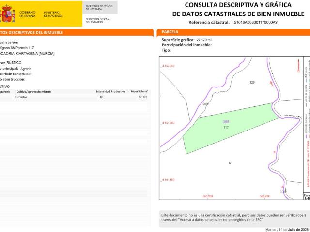Click the red north arrow on map
This screenshot has width=310, height=232.
point(299,66)
